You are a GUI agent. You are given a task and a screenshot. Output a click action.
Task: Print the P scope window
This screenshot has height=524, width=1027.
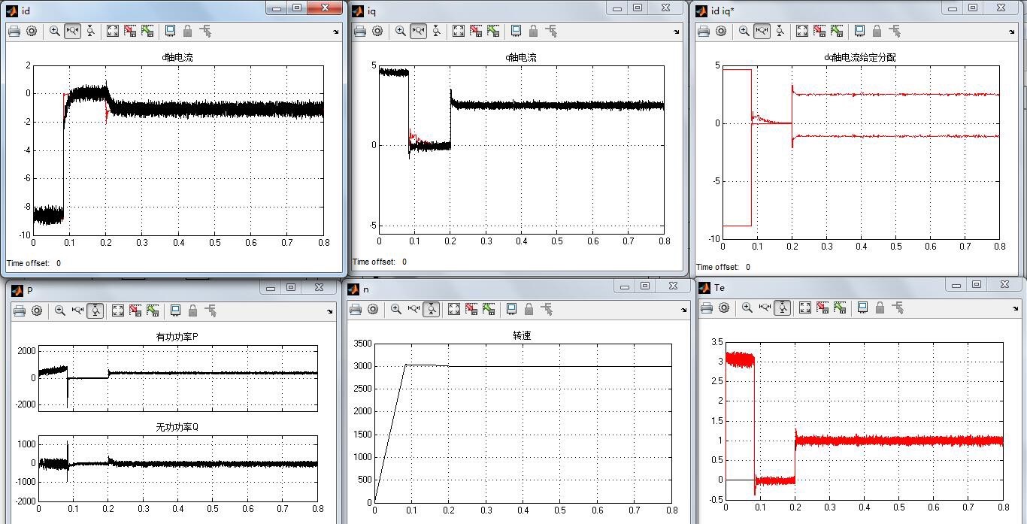click(x=19, y=310)
